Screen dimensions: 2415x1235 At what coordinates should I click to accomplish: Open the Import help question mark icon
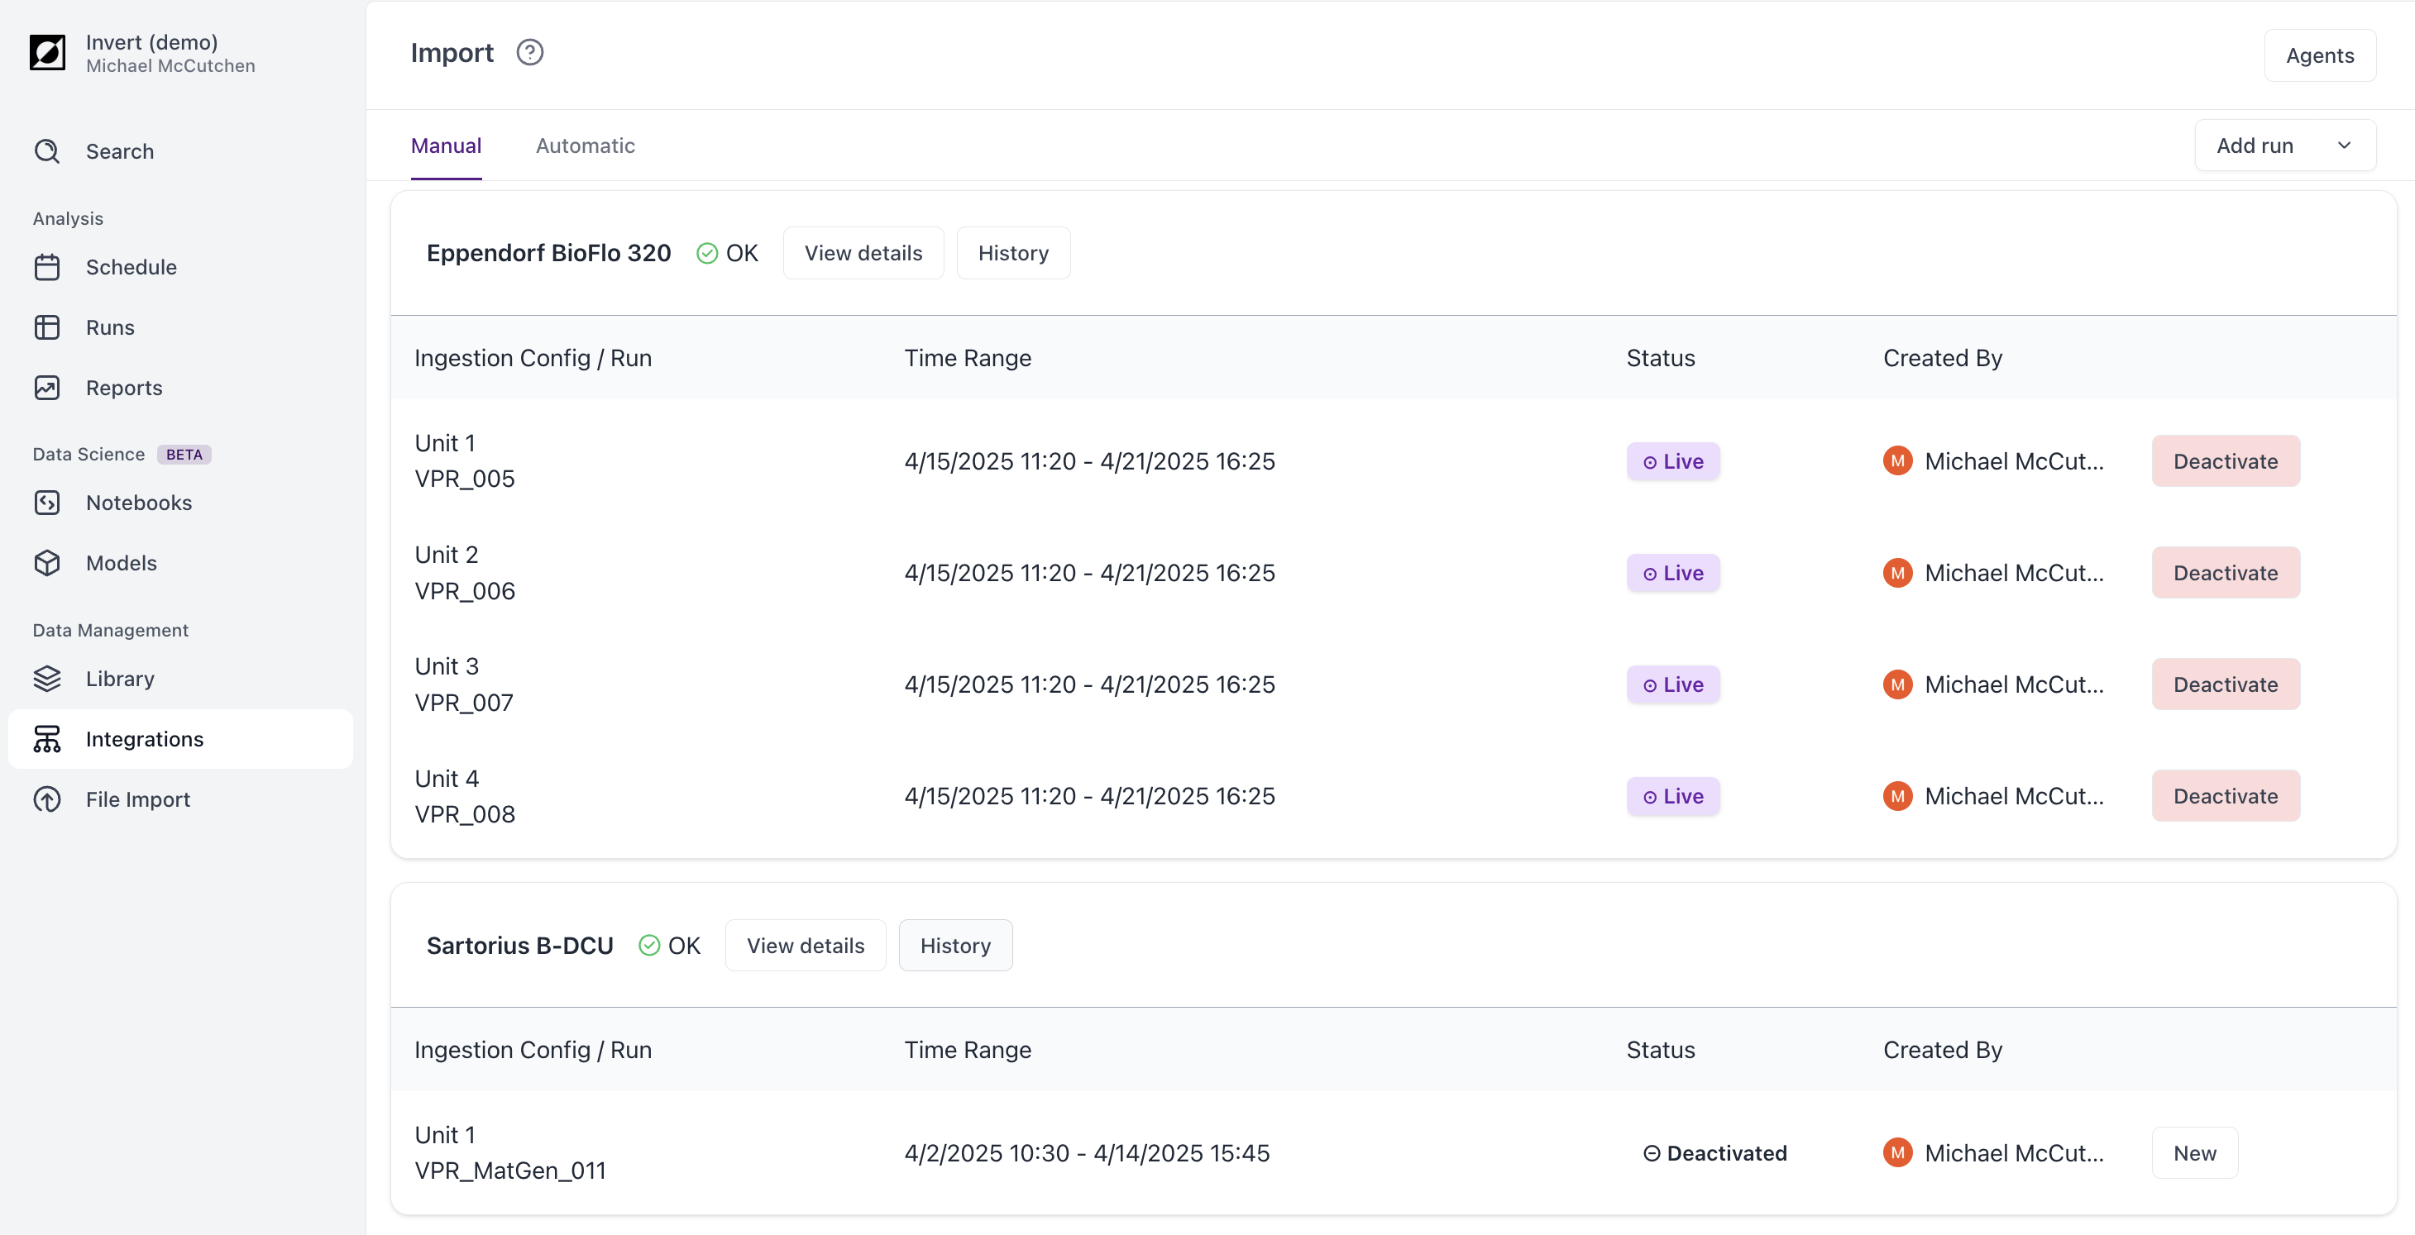click(x=529, y=52)
